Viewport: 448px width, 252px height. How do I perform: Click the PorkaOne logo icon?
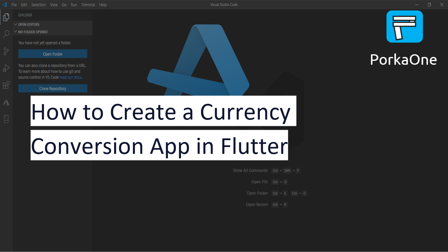[405, 27]
